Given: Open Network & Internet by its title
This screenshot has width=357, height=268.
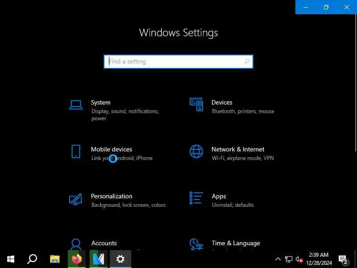Looking at the screenshot, I should (x=238, y=150).
